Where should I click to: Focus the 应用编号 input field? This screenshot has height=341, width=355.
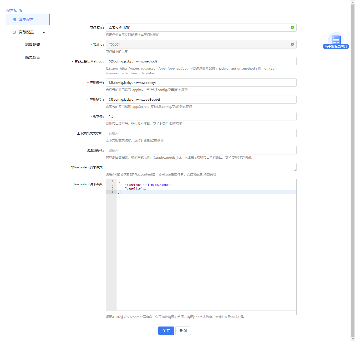click(201, 82)
